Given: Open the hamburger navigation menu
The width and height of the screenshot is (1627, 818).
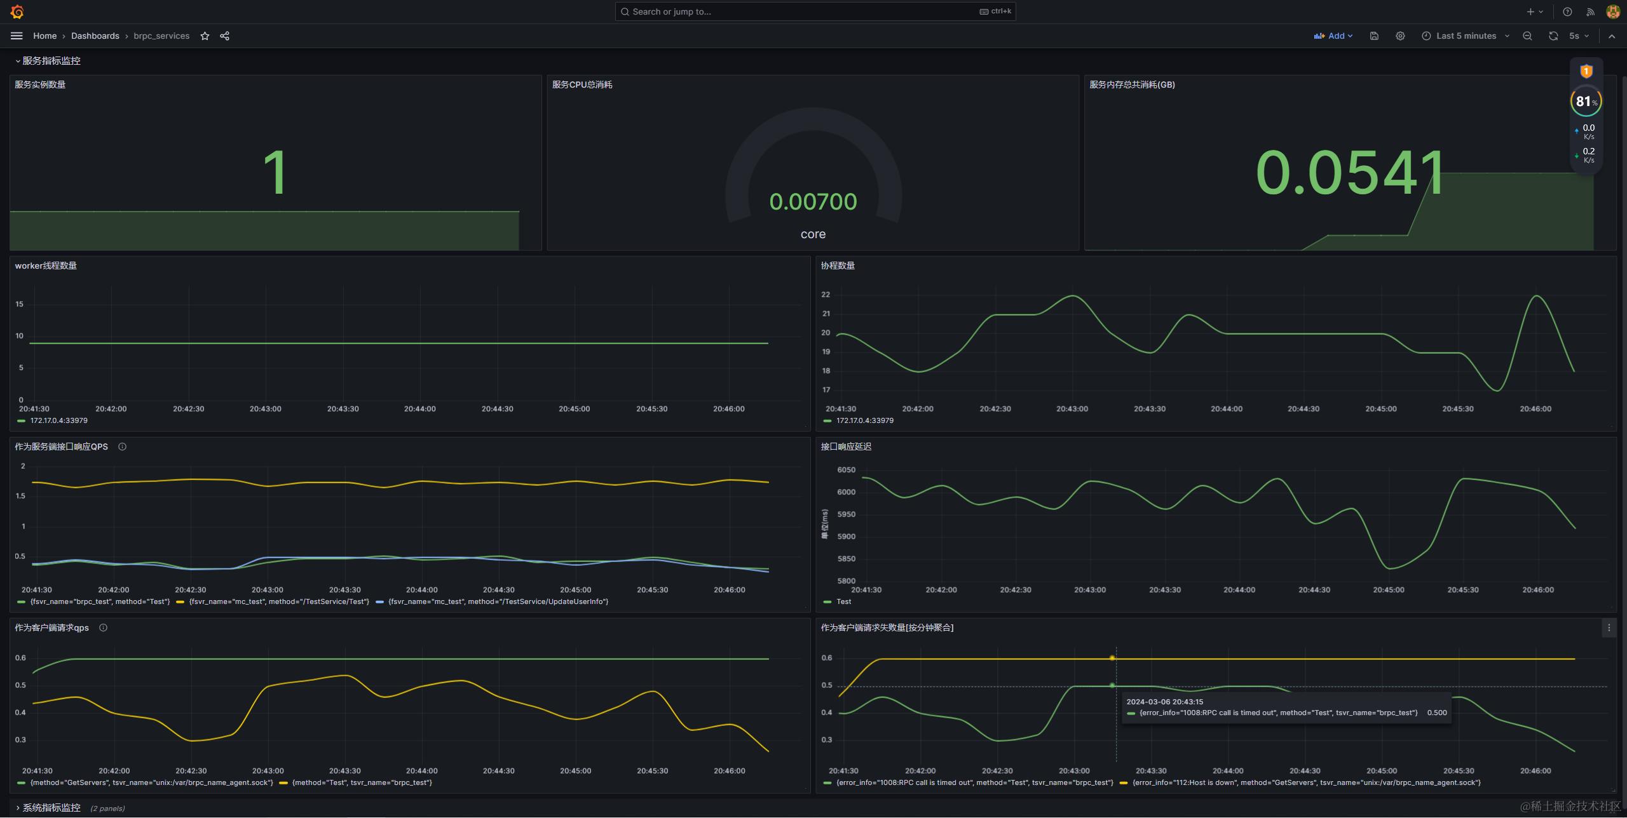Looking at the screenshot, I should click(x=17, y=36).
